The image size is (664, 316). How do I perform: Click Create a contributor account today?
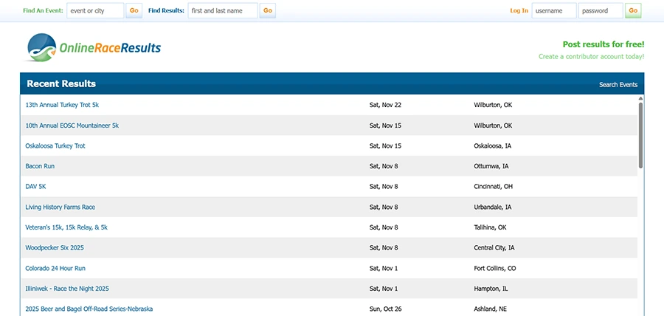tap(591, 57)
